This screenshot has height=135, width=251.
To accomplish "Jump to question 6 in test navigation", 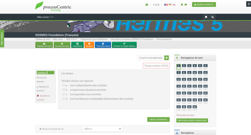I will click(205, 67).
